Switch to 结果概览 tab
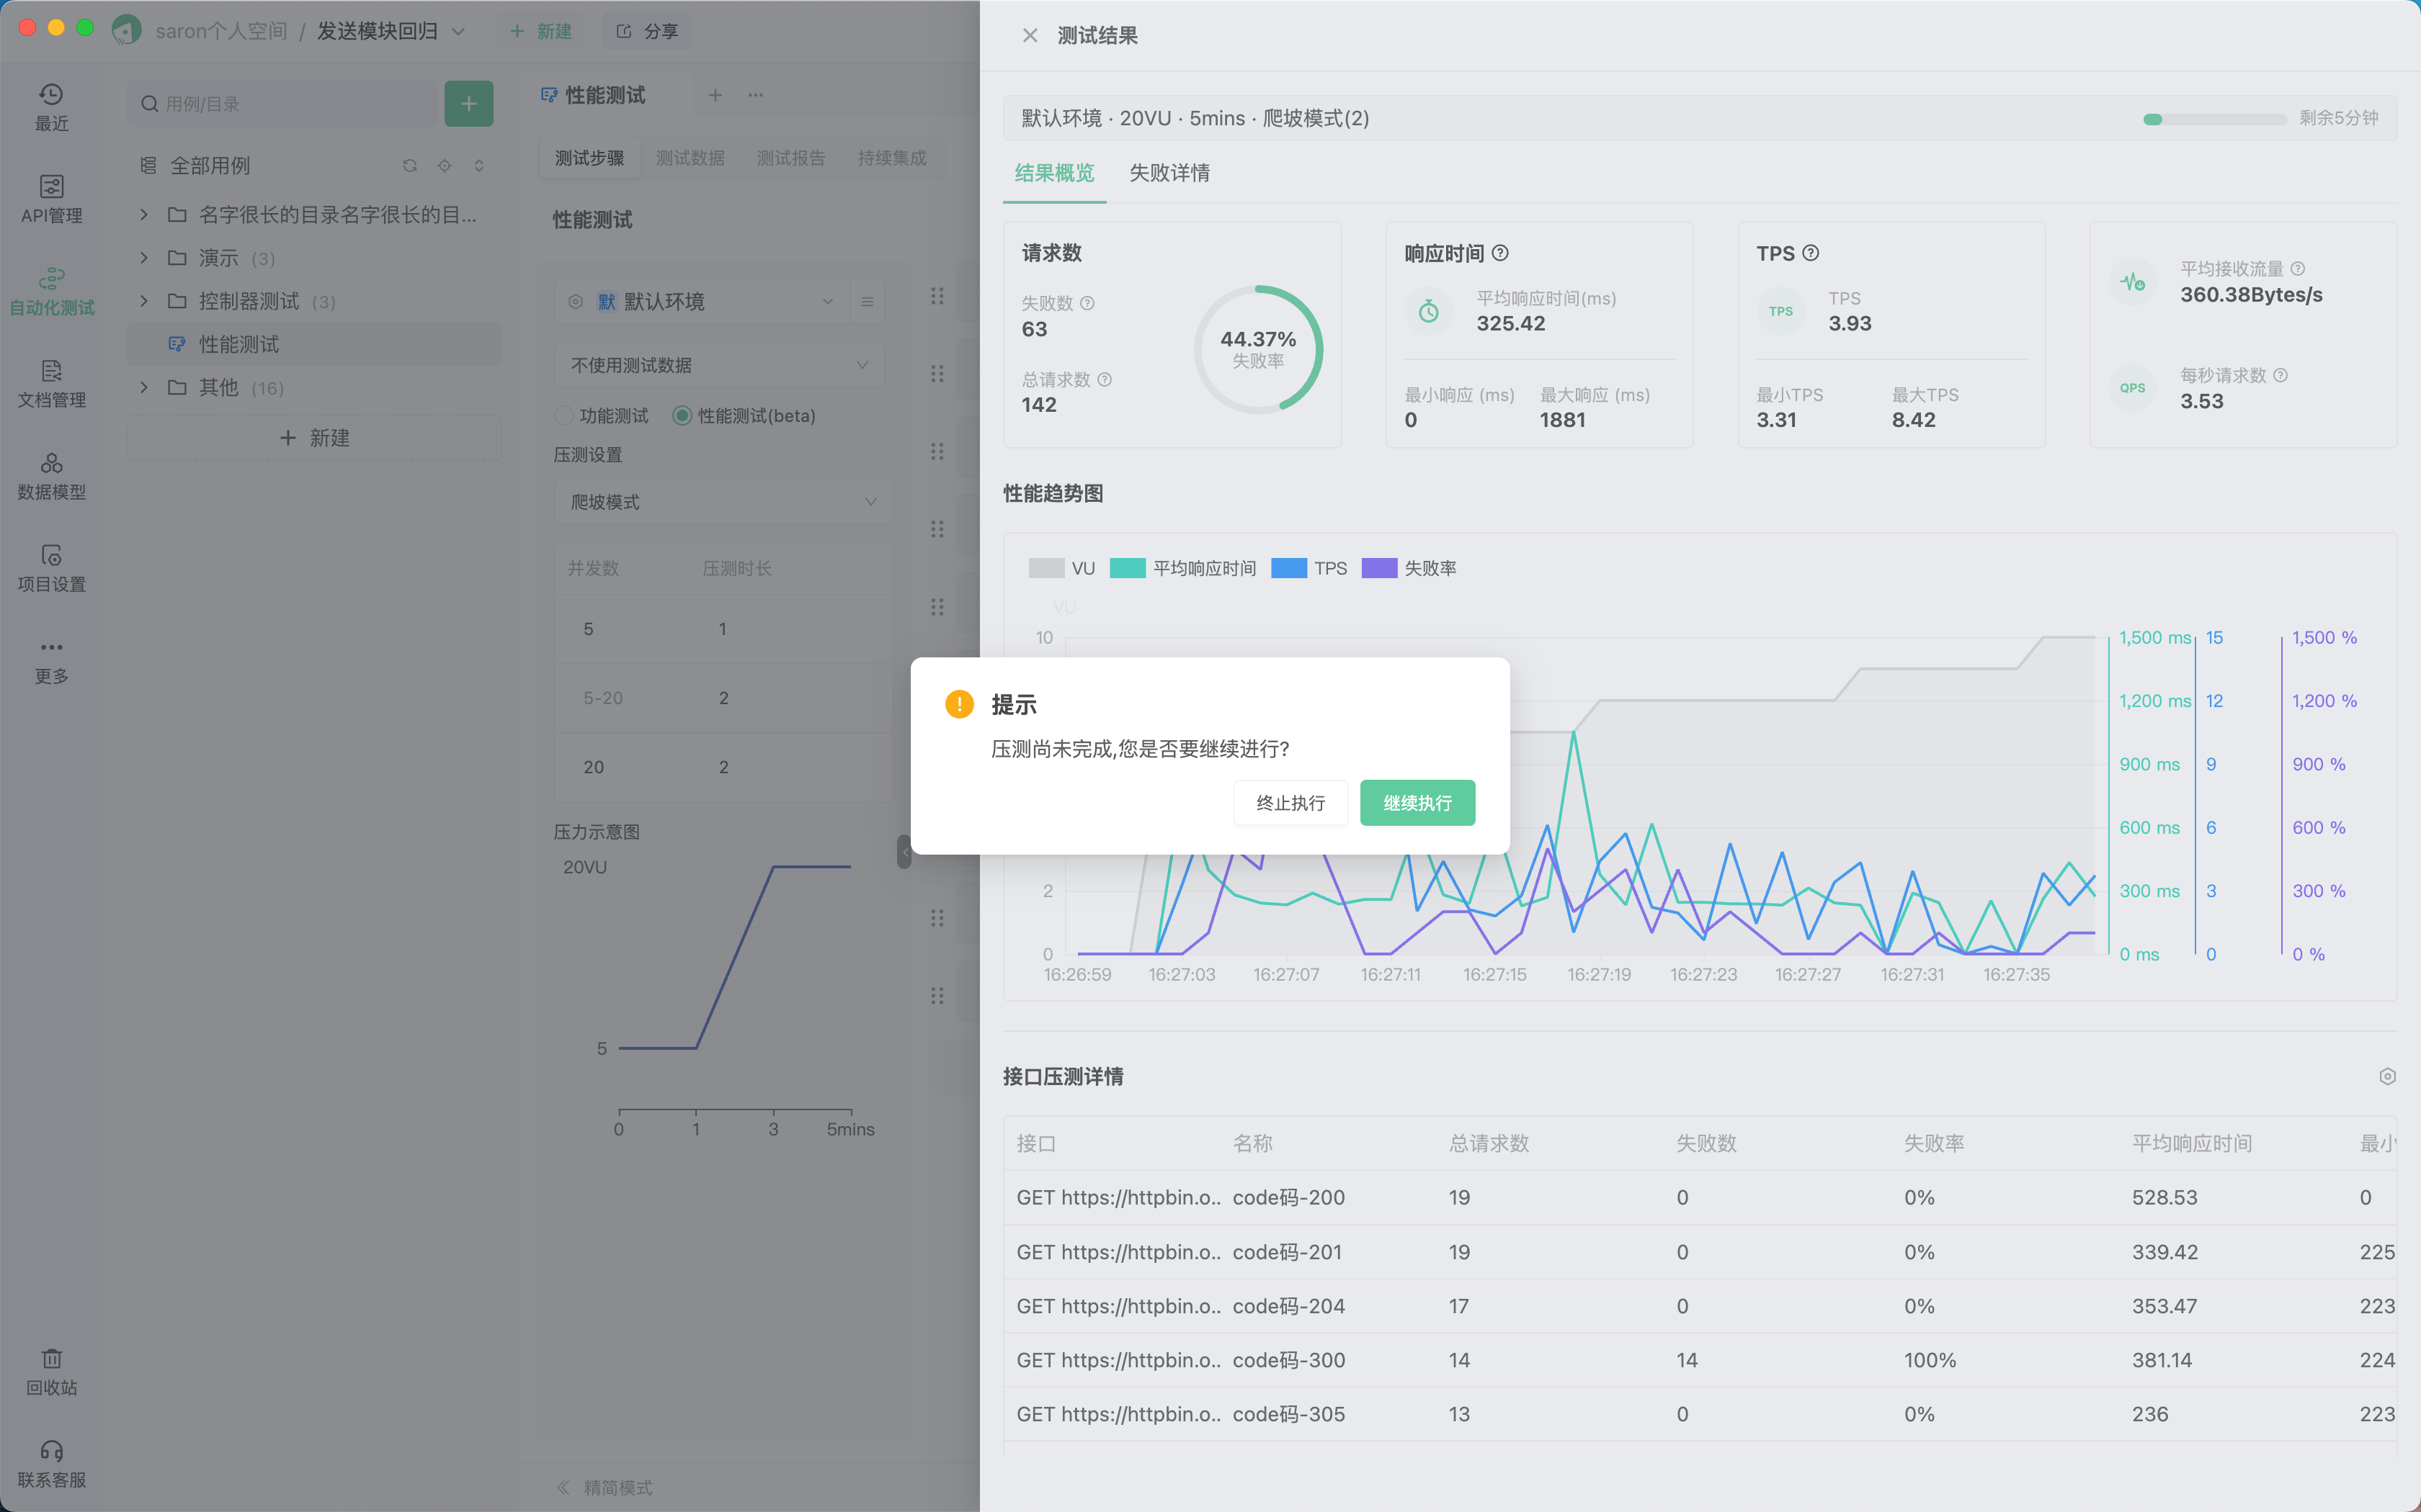Screen dimensions: 2421x1512 (1054, 173)
